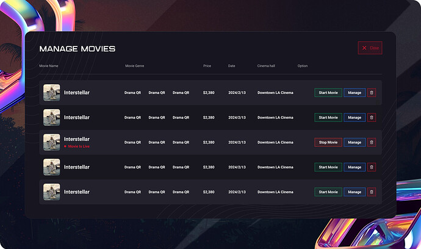
Task: Open Manage in the first Interstellar row
Action: click(x=354, y=93)
